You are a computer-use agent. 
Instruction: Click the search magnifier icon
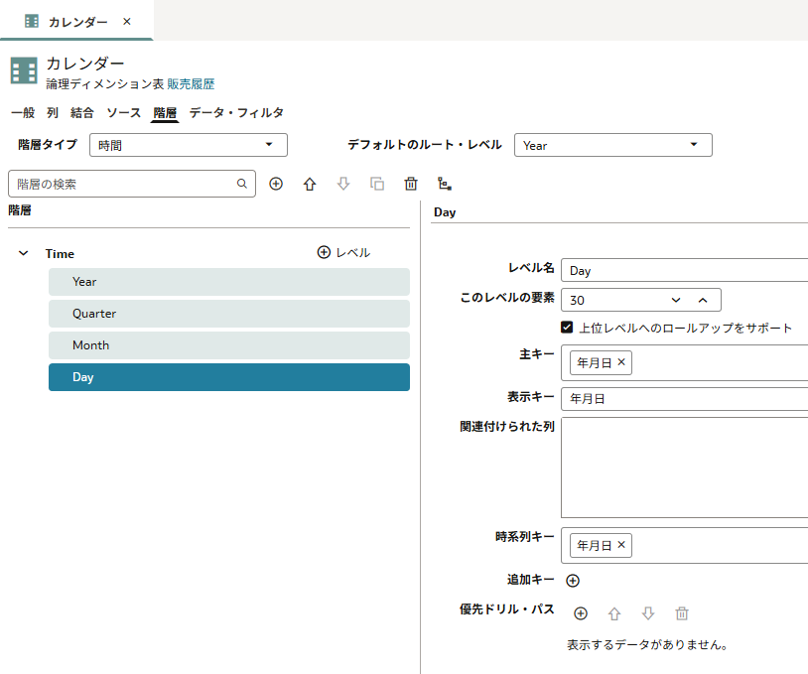tap(241, 184)
